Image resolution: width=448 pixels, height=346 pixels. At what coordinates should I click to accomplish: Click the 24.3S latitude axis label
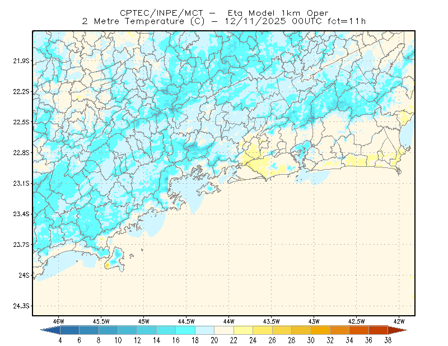pos(21,306)
